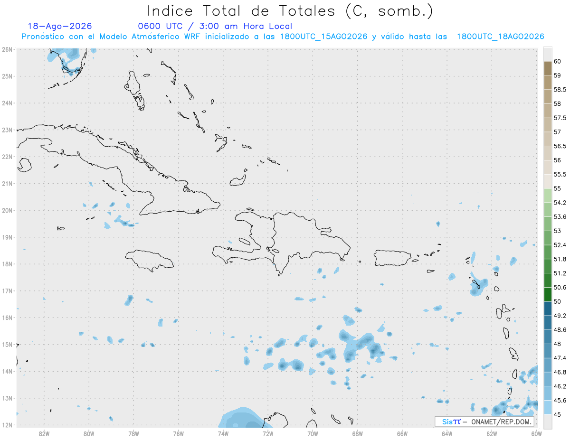This screenshot has height=440, width=570.
Task: Click the longitude label "70W"
Action: (x=313, y=433)
